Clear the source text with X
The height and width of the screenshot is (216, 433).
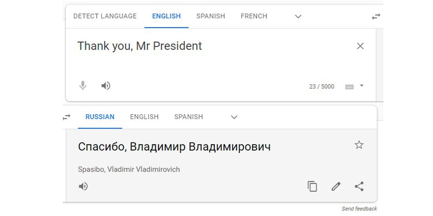(x=360, y=46)
